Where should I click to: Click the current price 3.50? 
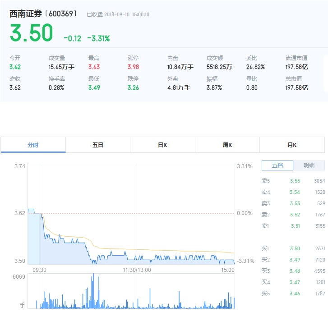(x=32, y=32)
